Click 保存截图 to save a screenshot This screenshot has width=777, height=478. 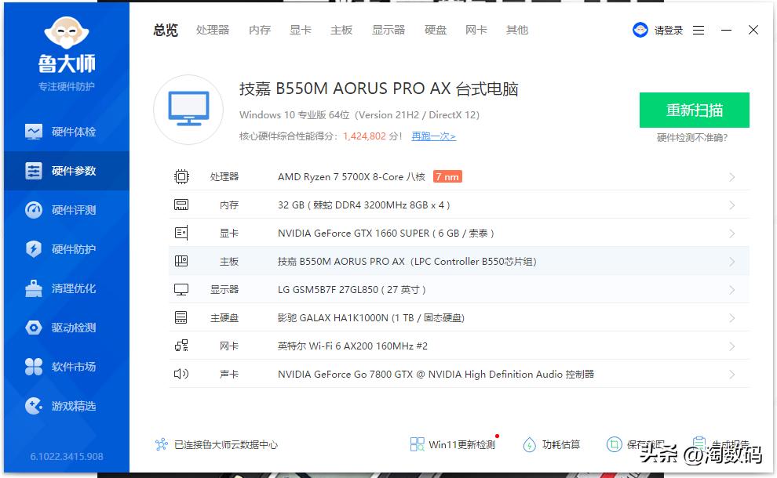point(645,444)
